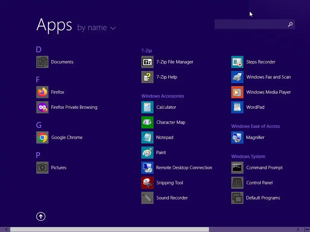Click the letter 'D' group header
This screenshot has height=232, width=310.
point(38,50)
